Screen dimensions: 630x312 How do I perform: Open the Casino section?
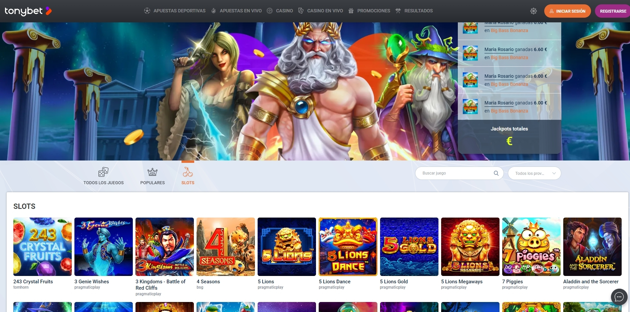tap(284, 11)
